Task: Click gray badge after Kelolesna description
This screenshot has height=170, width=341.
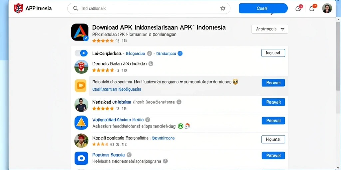Action: [x=166, y=161]
